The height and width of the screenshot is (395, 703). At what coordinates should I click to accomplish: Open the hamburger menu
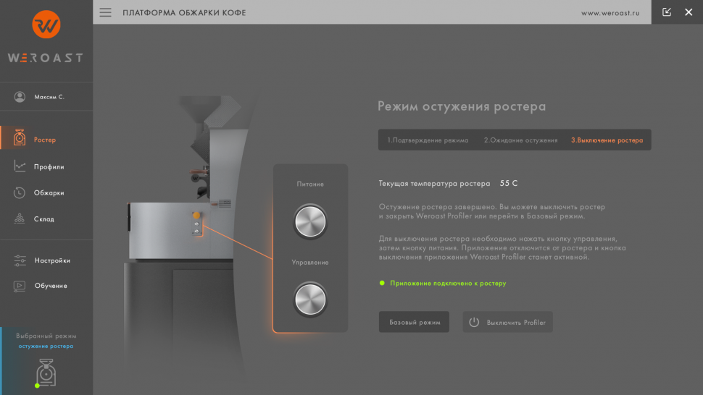click(105, 12)
